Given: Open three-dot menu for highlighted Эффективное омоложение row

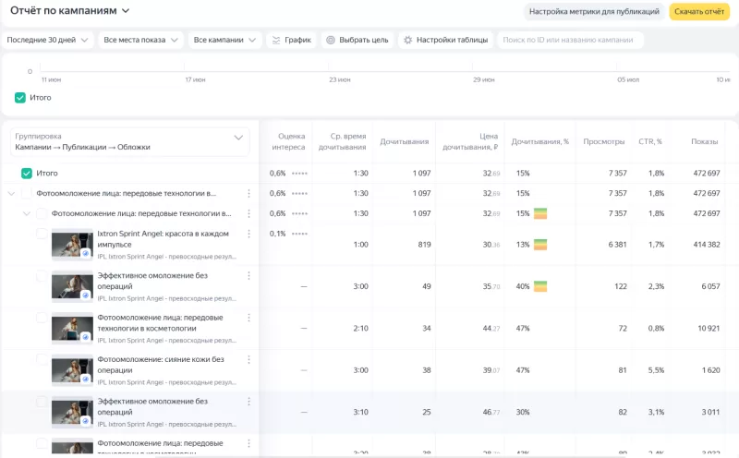Looking at the screenshot, I should point(248,402).
